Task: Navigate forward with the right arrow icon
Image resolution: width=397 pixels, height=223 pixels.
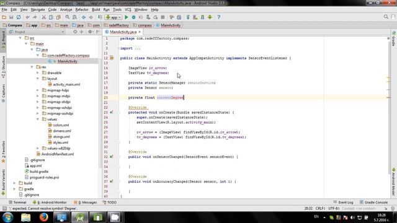Action: pyautogui.click(x=91, y=17)
